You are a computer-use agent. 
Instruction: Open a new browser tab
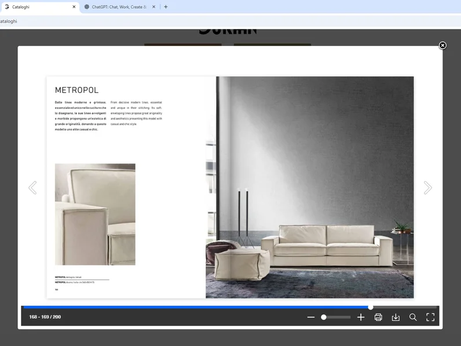(166, 7)
